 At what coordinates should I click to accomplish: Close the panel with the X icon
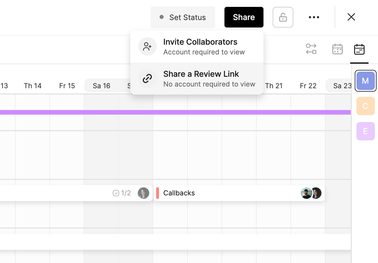(351, 17)
